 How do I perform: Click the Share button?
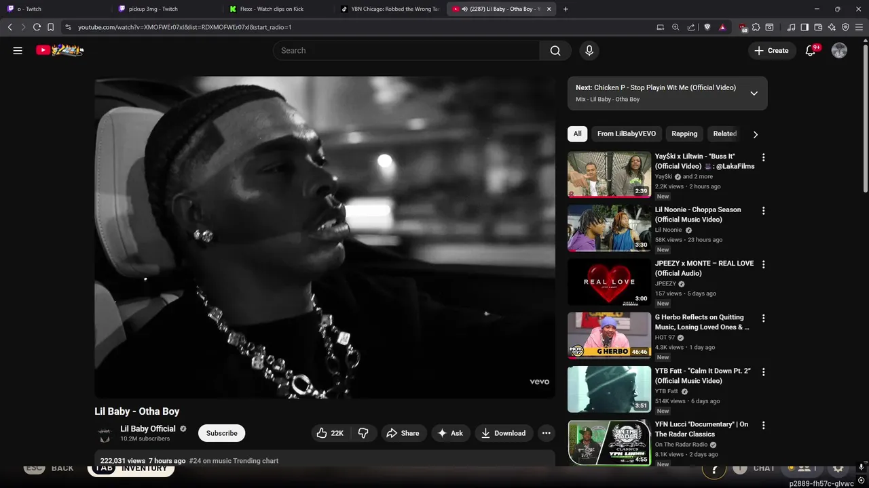[x=403, y=433]
